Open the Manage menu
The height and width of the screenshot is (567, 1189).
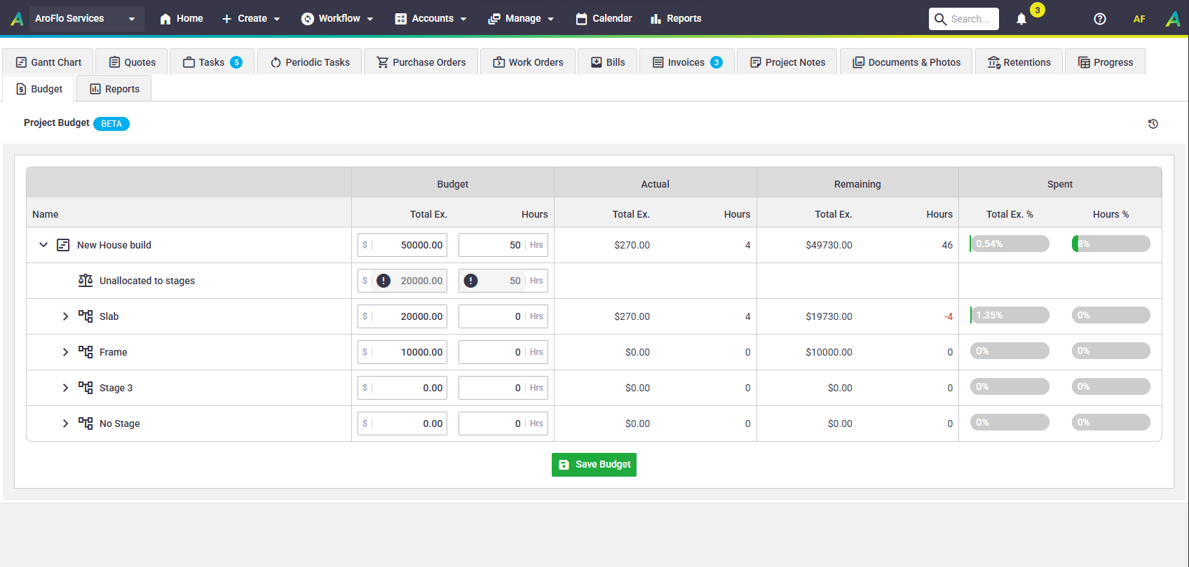(x=522, y=19)
